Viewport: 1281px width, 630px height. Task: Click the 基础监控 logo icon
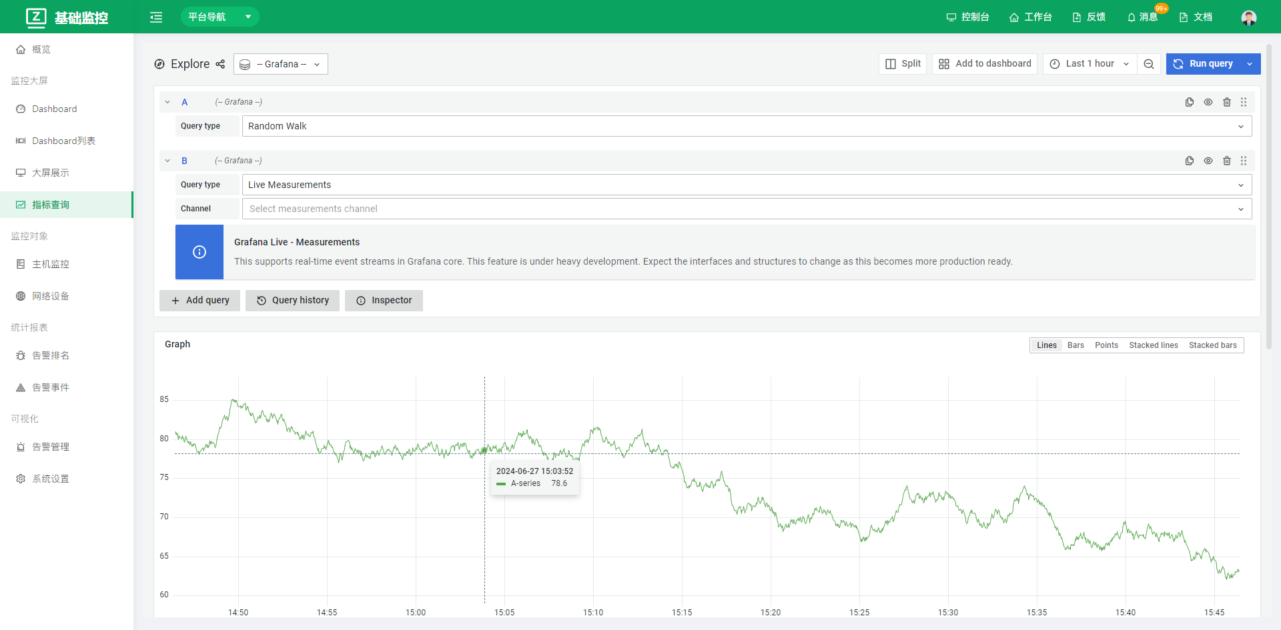coord(36,17)
